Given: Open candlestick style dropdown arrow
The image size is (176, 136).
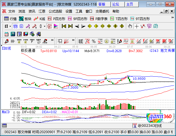Looking at the screenshot, I should coord(44,26).
